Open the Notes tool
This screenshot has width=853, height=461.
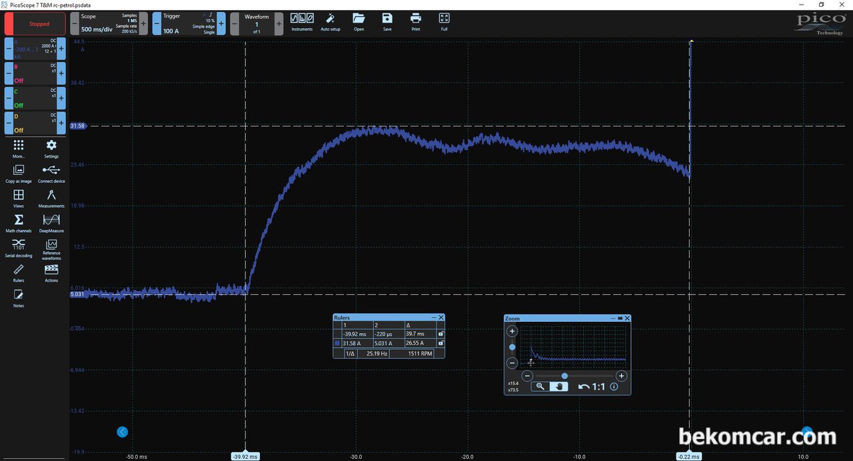tap(19, 297)
